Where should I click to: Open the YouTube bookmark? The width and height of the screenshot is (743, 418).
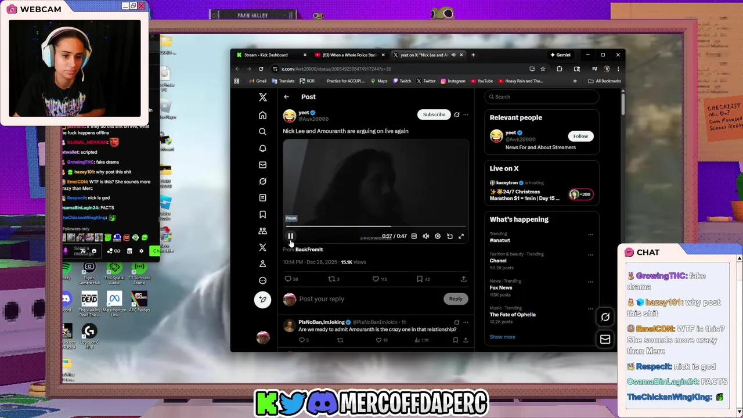pyautogui.click(x=482, y=81)
